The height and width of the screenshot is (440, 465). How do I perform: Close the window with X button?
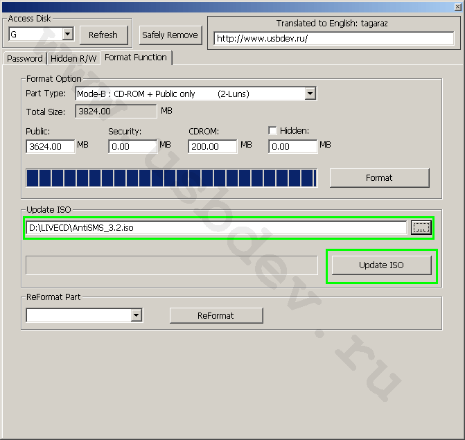pos(458,7)
